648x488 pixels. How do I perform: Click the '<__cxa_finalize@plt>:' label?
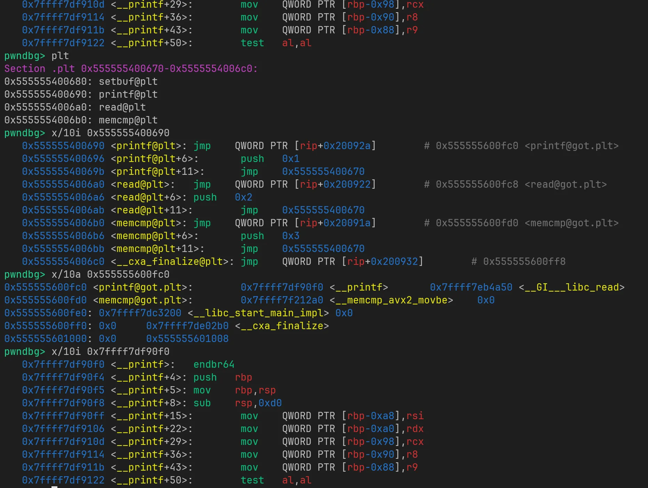173,262
